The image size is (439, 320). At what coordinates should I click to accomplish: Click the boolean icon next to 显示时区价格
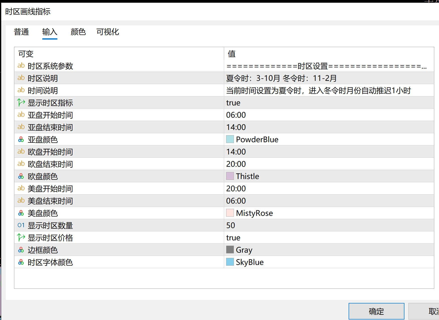point(21,237)
